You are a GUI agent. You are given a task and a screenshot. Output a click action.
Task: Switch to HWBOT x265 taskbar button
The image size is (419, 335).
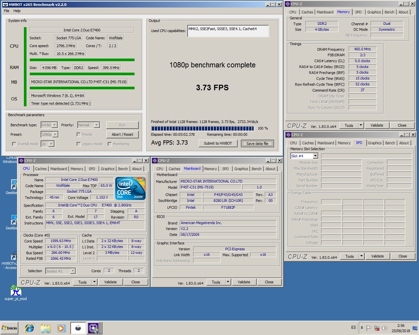point(78,328)
